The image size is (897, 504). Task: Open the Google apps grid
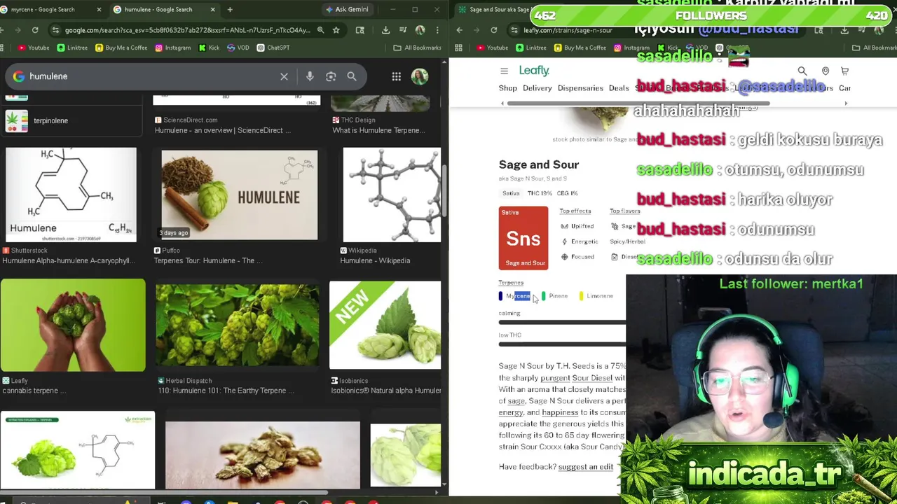396,76
